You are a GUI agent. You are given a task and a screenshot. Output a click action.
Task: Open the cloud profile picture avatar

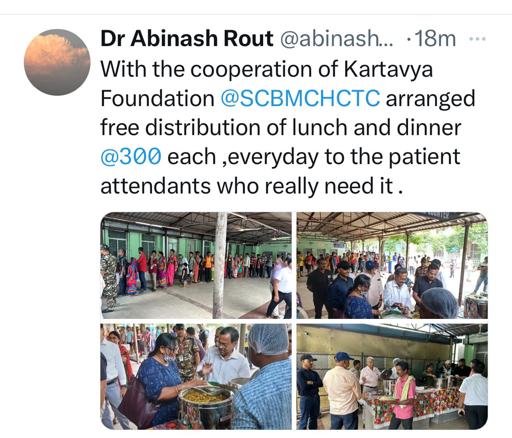coord(57,62)
